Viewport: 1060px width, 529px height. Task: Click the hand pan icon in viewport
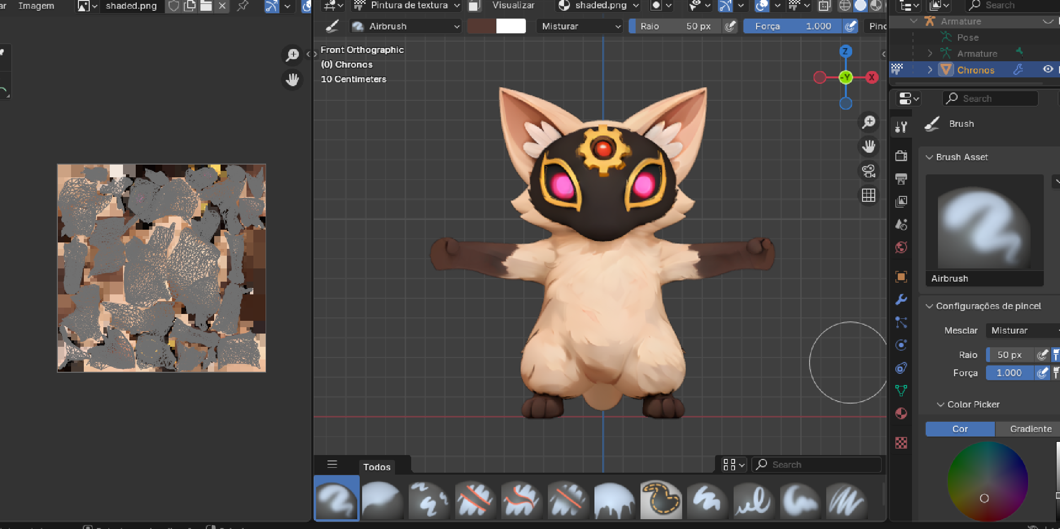pyautogui.click(x=868, y=146)
